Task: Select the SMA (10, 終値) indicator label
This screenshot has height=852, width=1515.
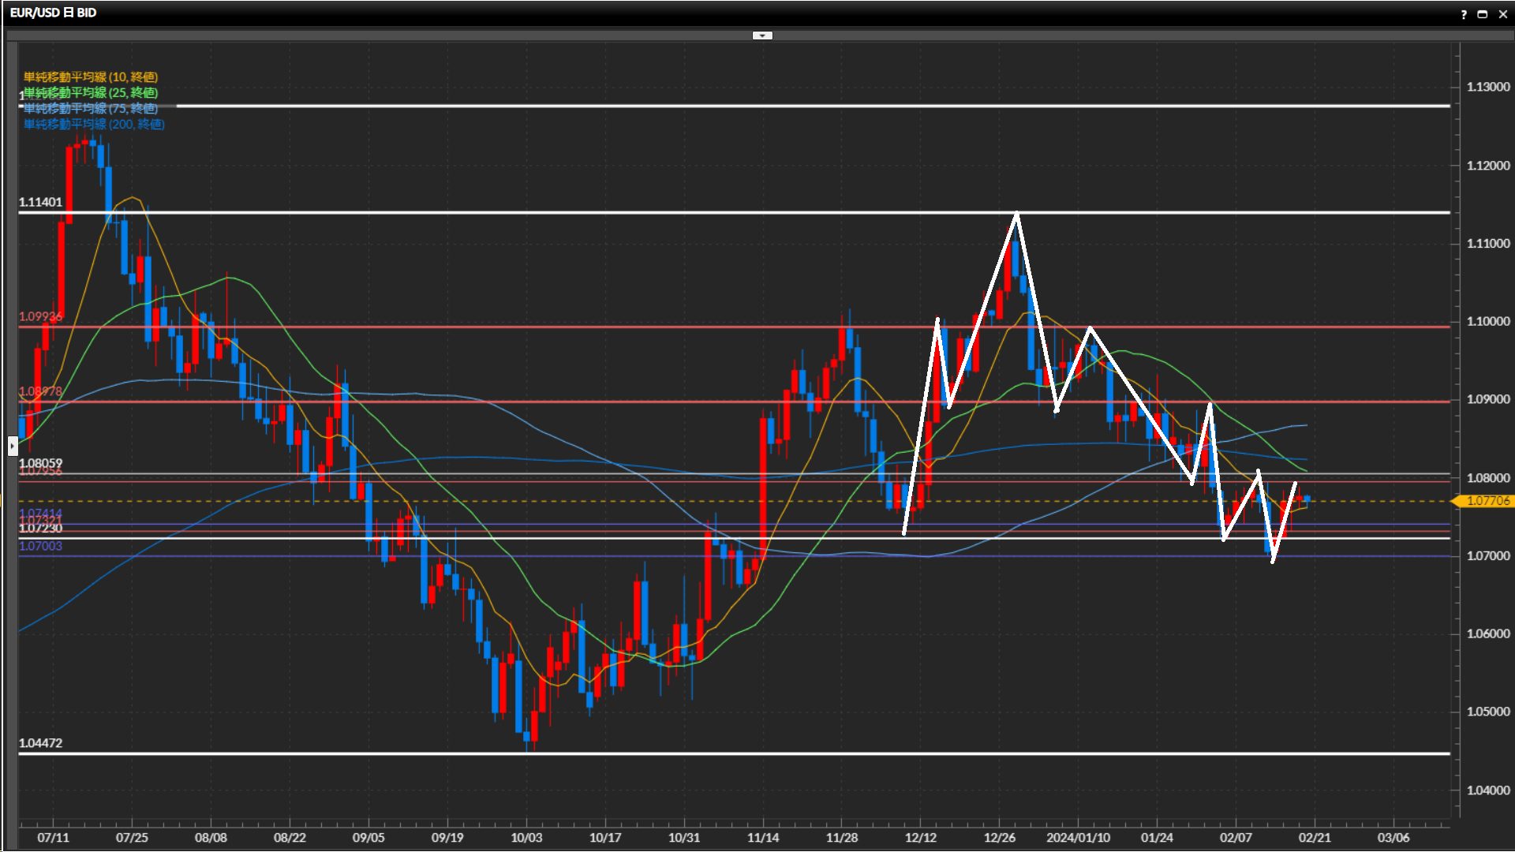Action: point(91,77)
